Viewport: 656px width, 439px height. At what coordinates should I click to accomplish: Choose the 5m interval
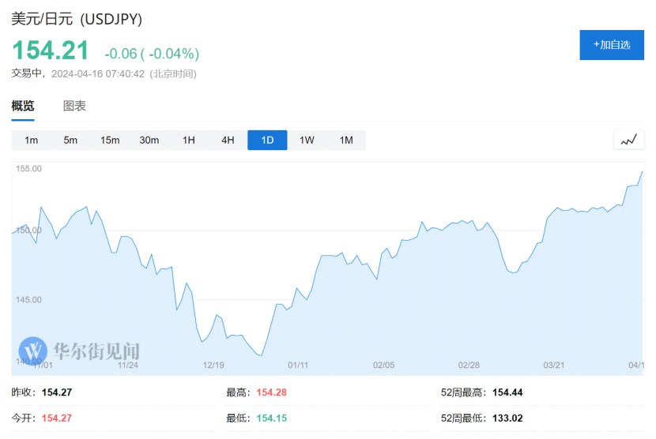point(70,141)
